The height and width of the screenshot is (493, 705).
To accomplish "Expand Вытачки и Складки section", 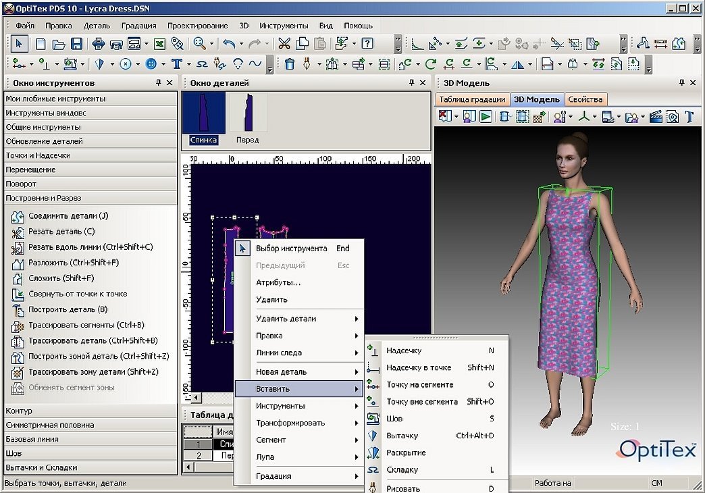I will coord(90,468).
